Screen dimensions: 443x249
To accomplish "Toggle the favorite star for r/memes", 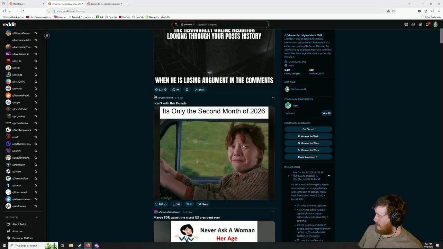I will (x=36, y=75).
